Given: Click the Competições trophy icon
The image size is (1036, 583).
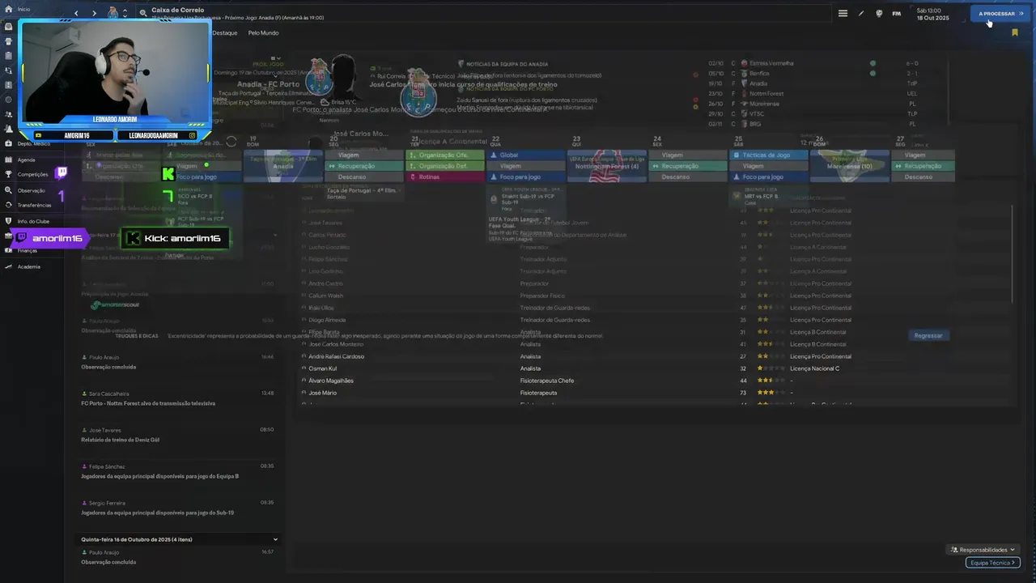Looking at the screenshot, I should coord(8,174).
